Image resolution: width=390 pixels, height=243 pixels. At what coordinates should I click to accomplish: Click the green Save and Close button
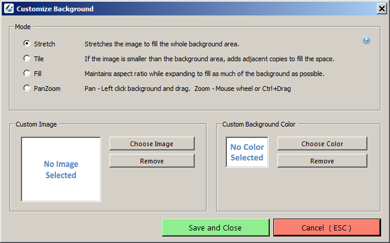(x=215, y=228)
